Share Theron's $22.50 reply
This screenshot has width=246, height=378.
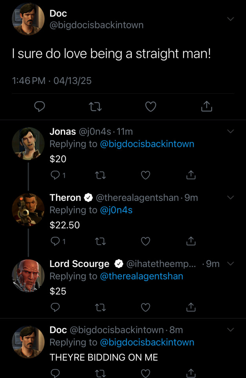click(x=191, y=241)
